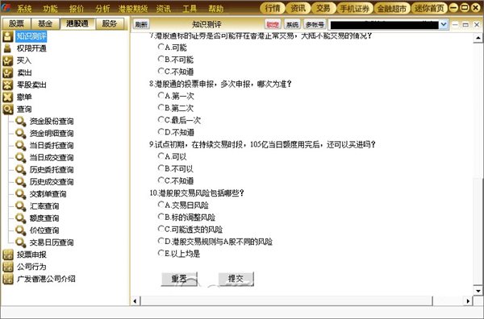
Task: Select answer B.不可以 for question 9
Action: point(161,168)
